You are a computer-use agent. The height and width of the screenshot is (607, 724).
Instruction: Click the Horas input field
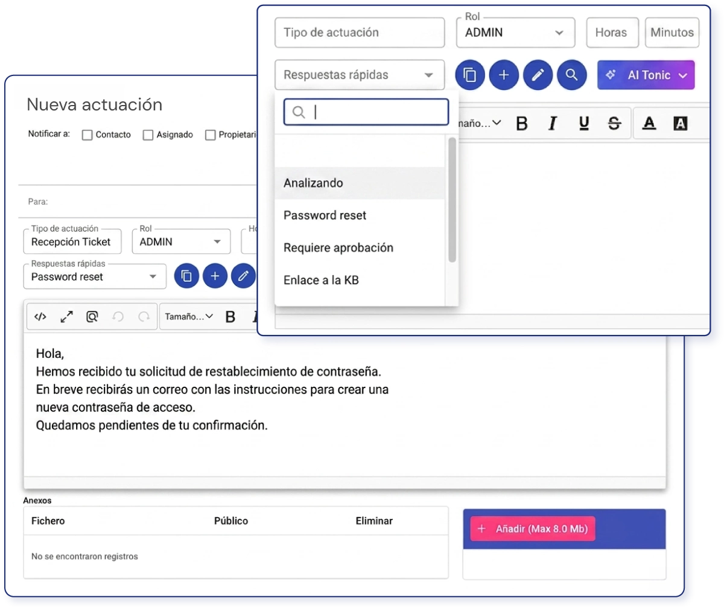[612, 33]
